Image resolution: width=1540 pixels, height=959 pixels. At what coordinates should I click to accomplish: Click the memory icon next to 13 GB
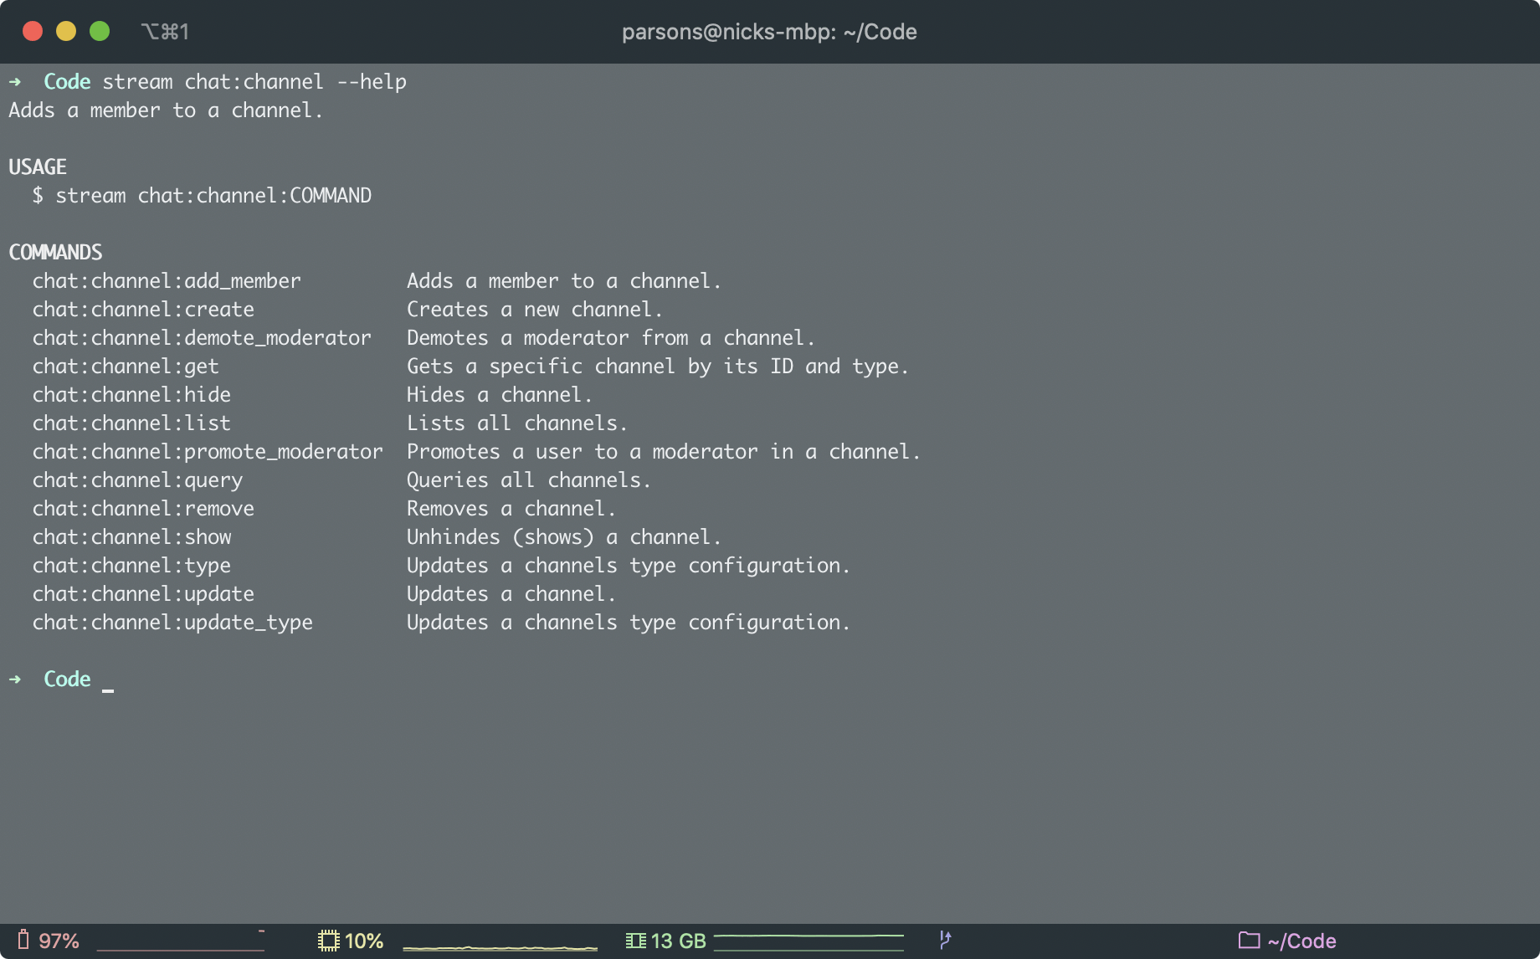point(636,939)
